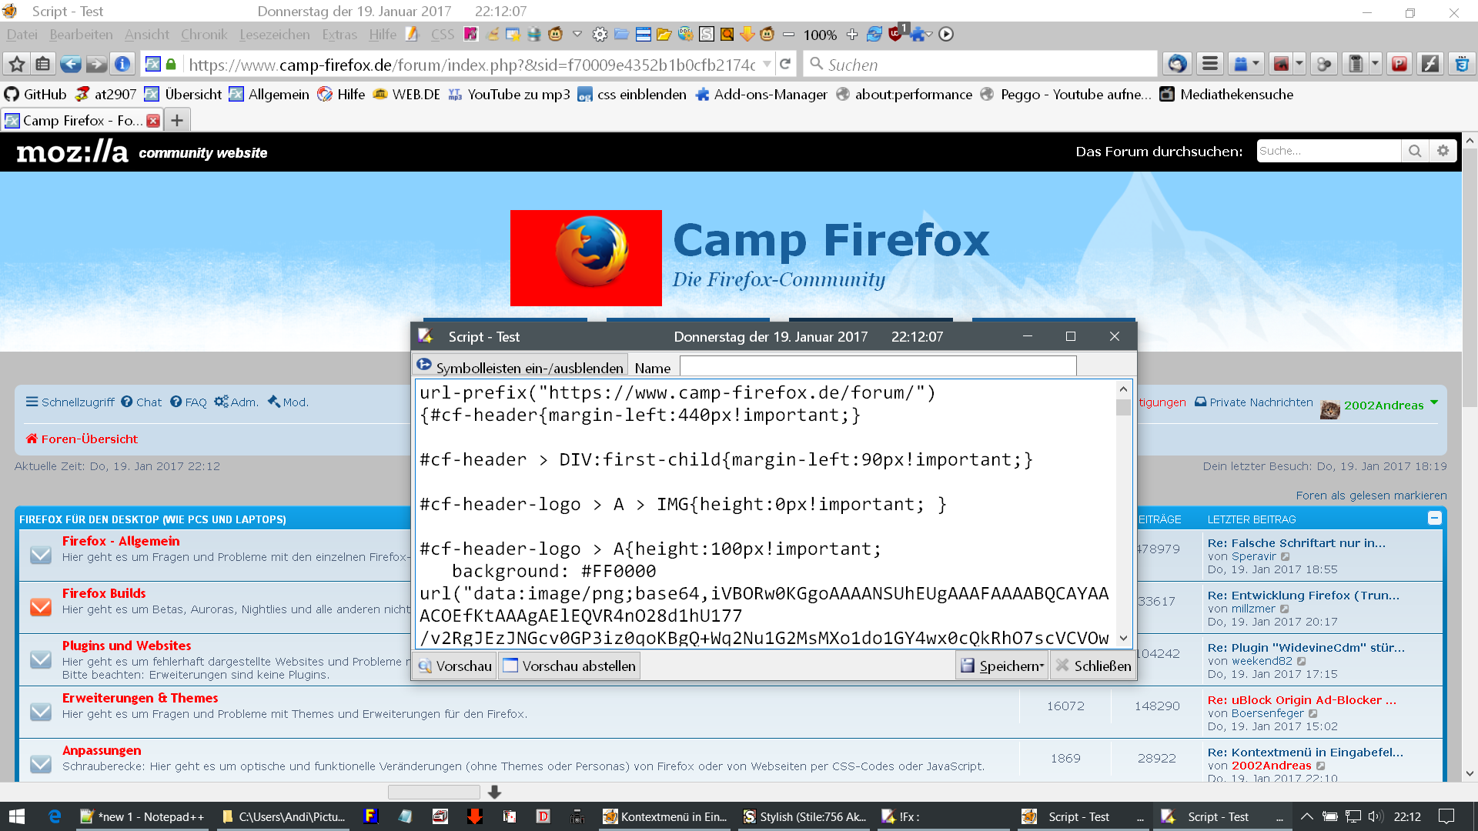Open the Firefox Builds forum link
Image resolution: width=1478 pixels, height=831 pixels.
[x=104, y=593]
